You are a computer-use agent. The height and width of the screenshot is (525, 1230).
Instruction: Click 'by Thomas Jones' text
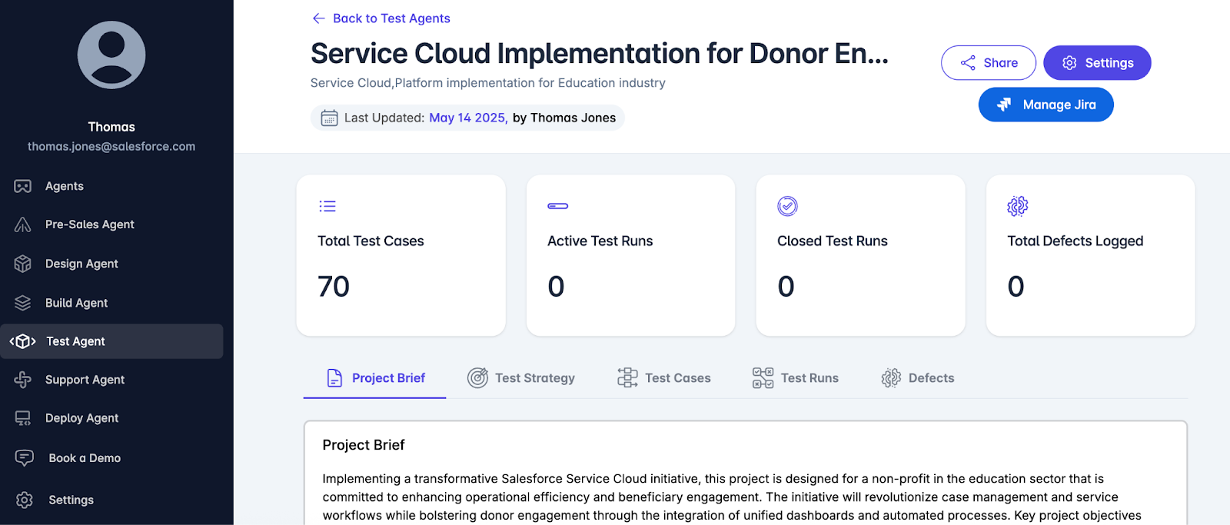coord(564,118)
